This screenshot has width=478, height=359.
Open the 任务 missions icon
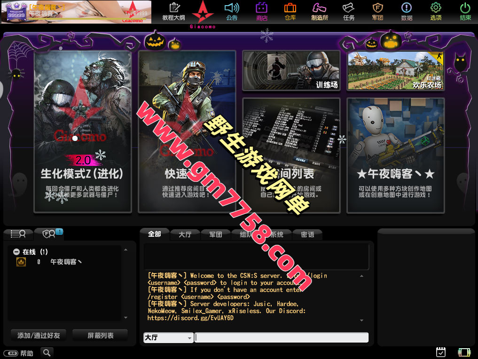click(x=348, y=13)
